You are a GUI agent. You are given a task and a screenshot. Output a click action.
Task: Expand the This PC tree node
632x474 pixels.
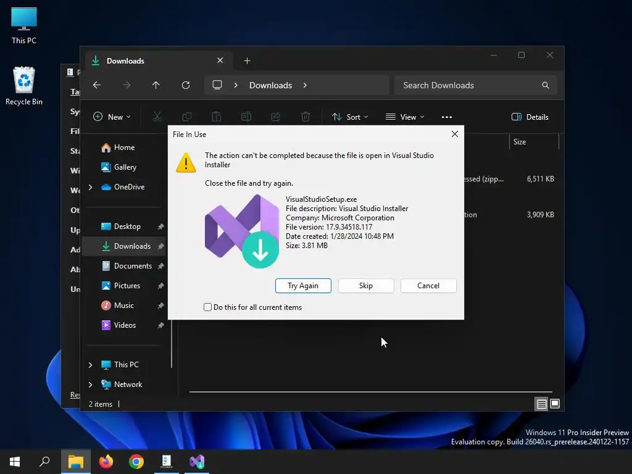click(90, 365)
